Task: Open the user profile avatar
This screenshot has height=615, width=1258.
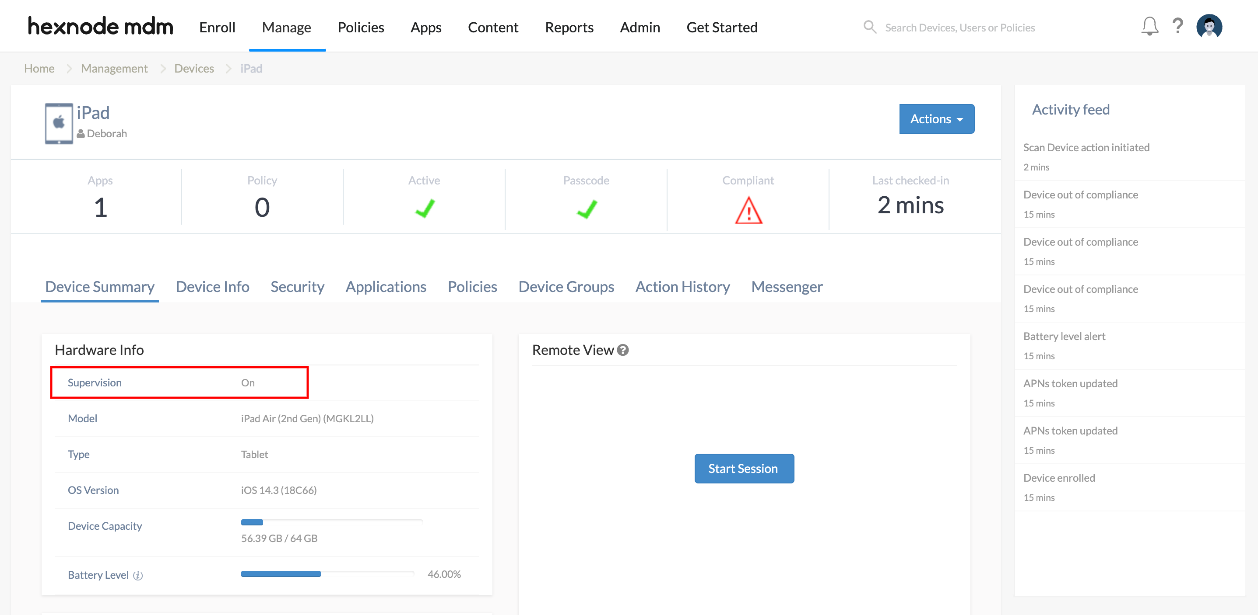Action: (1209, 26)
